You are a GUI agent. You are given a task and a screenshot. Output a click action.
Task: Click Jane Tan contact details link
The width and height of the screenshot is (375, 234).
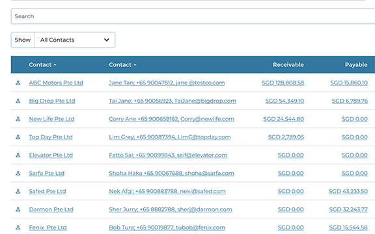pos(167,83)
